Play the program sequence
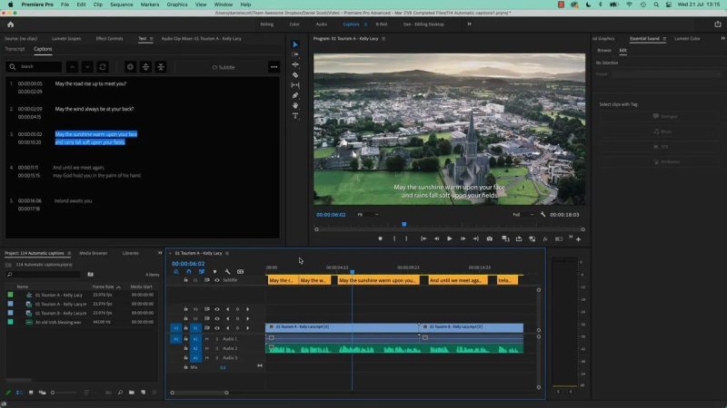Screen dimensions: 727x408 [x=449, y=238]
